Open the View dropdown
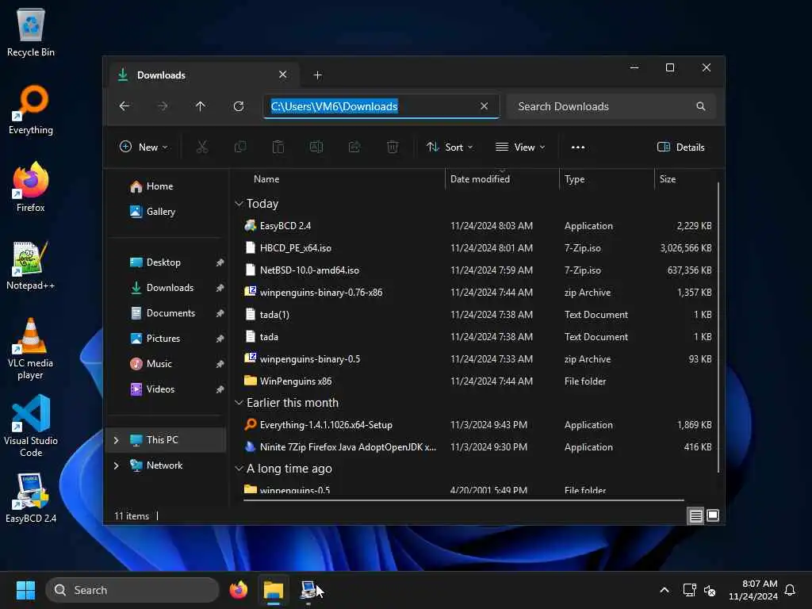Image resolution: width=812 pixels, height=609 pixels. 520,147
